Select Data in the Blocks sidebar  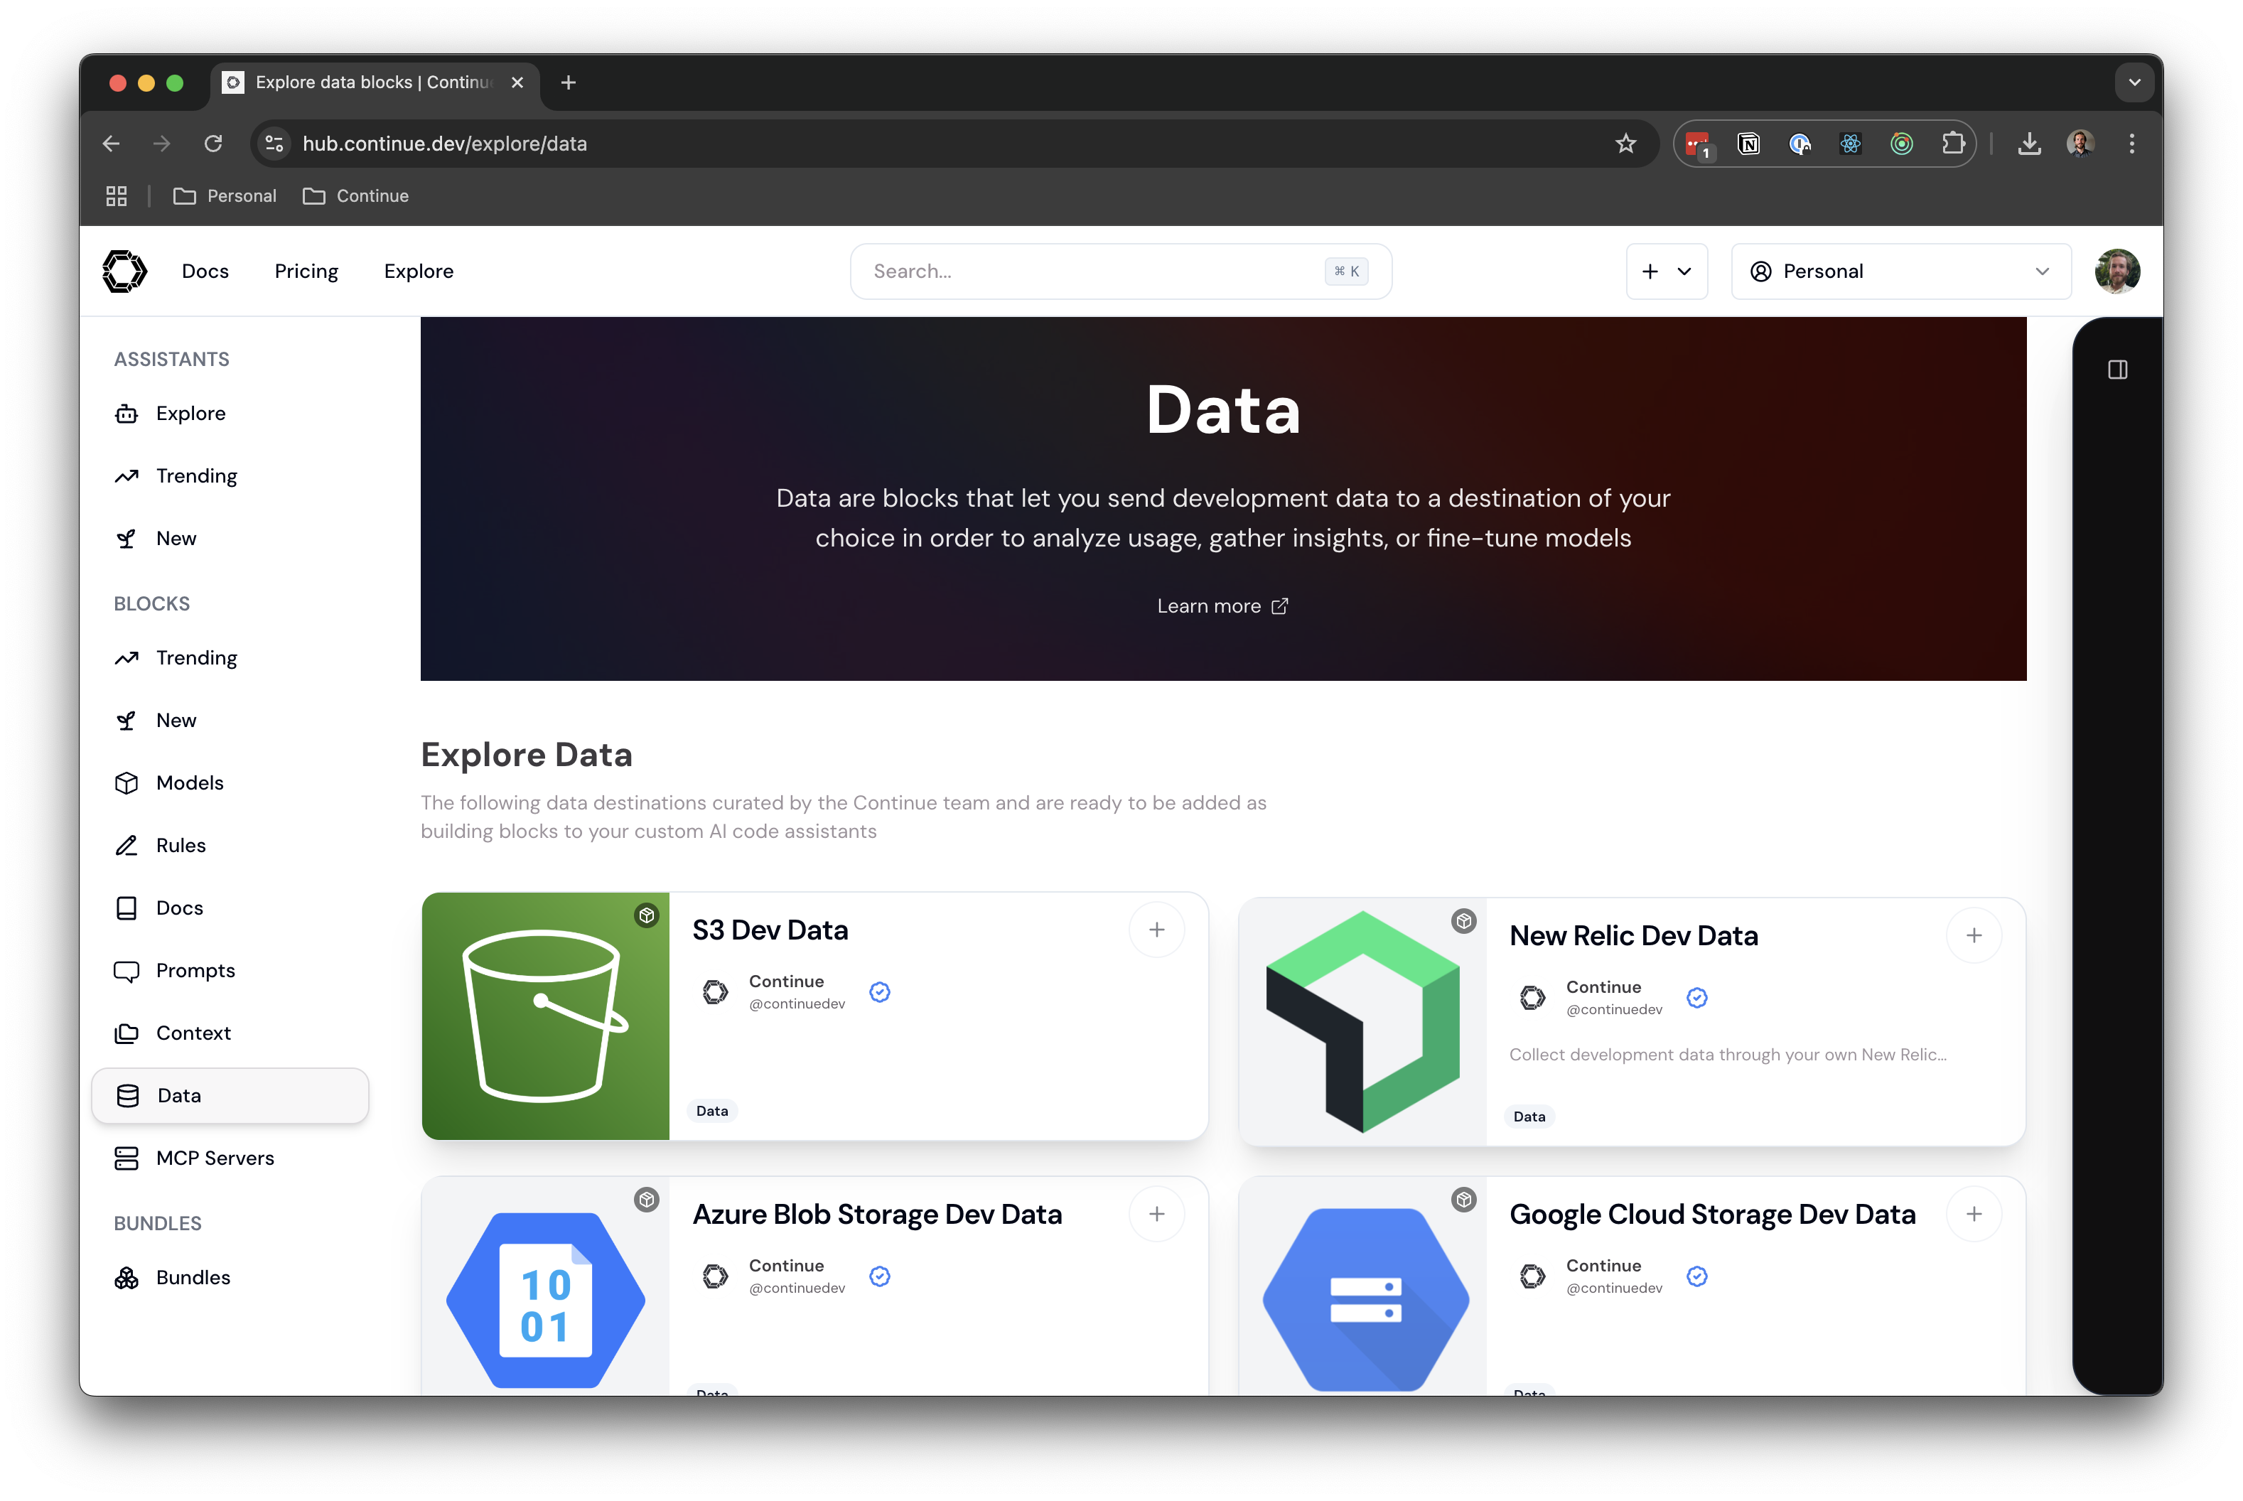point(178,1095)
